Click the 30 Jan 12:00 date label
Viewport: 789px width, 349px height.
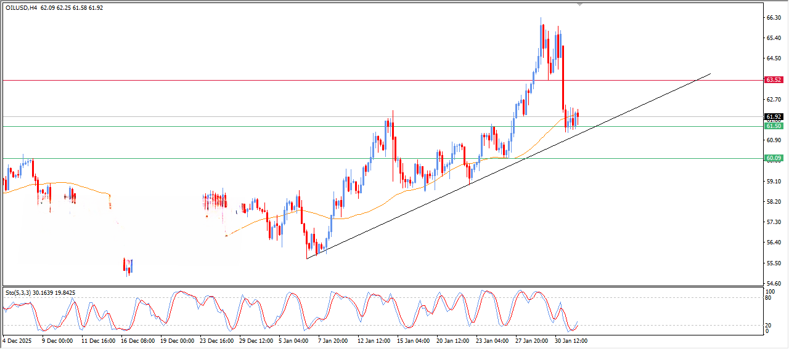(x=571, y=340)
